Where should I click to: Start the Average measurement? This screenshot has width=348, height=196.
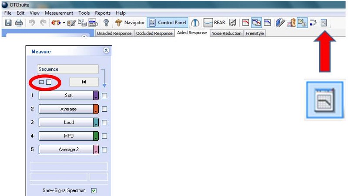click(x=66, y=109)
